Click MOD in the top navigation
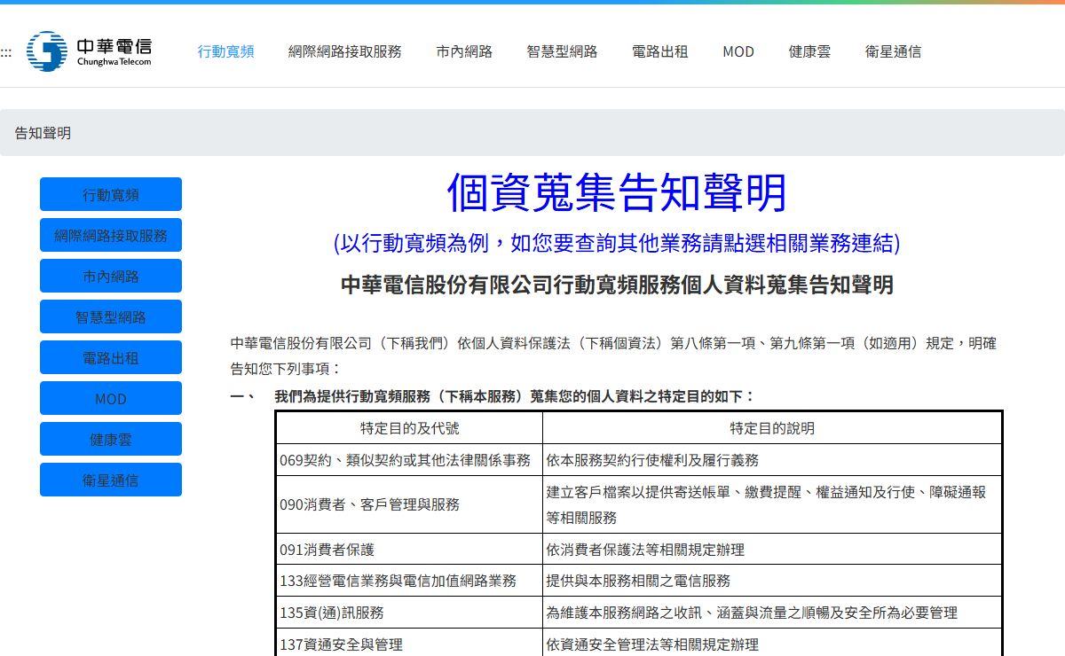The width and height of the screenshot is (1065, 656). [738, 51]
